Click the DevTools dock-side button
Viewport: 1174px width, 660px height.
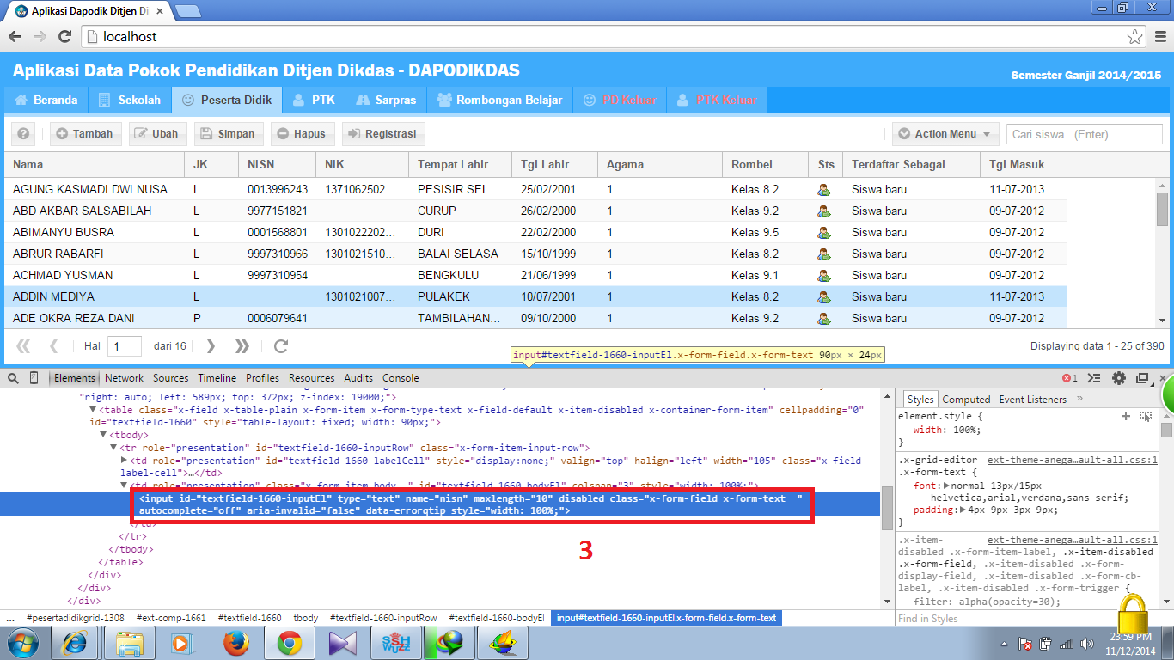point(1143,378)
